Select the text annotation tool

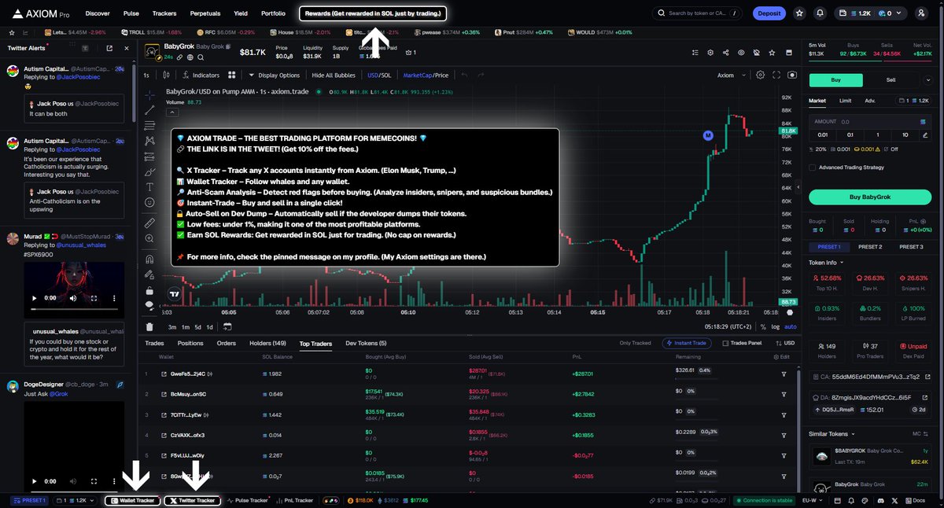point(149,187)
